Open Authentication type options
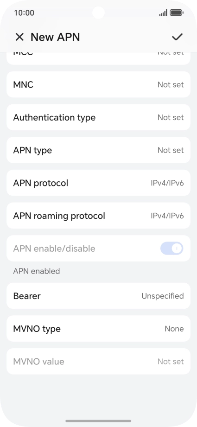Screen dimensions: 197x427 coord(98,117)
